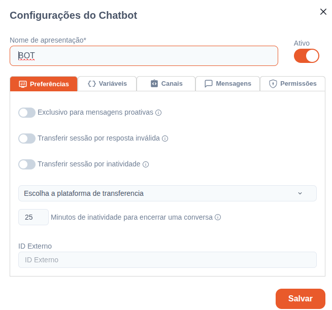This screenshot has width=332, height=310.
Task: Toggle Transferir sessão por resposta inválida
Action: click(x=27, y=139)
